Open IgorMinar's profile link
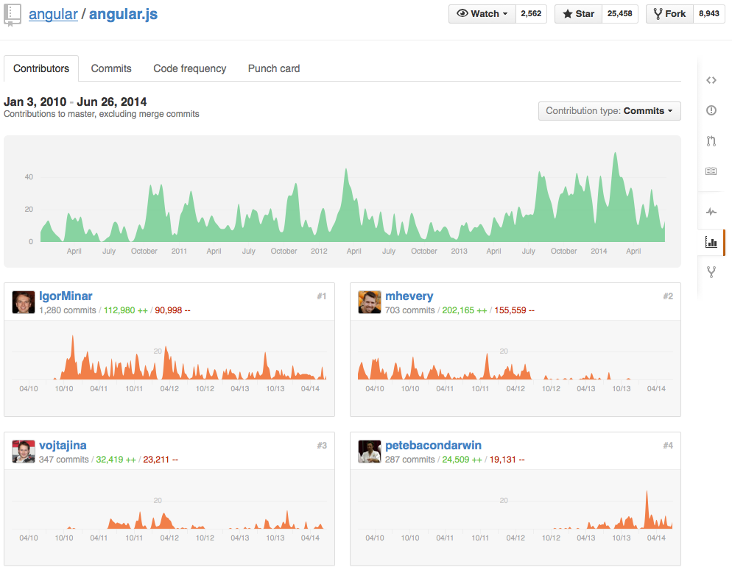The height and width of the screenshot is (578, 732). click(66, 296)
